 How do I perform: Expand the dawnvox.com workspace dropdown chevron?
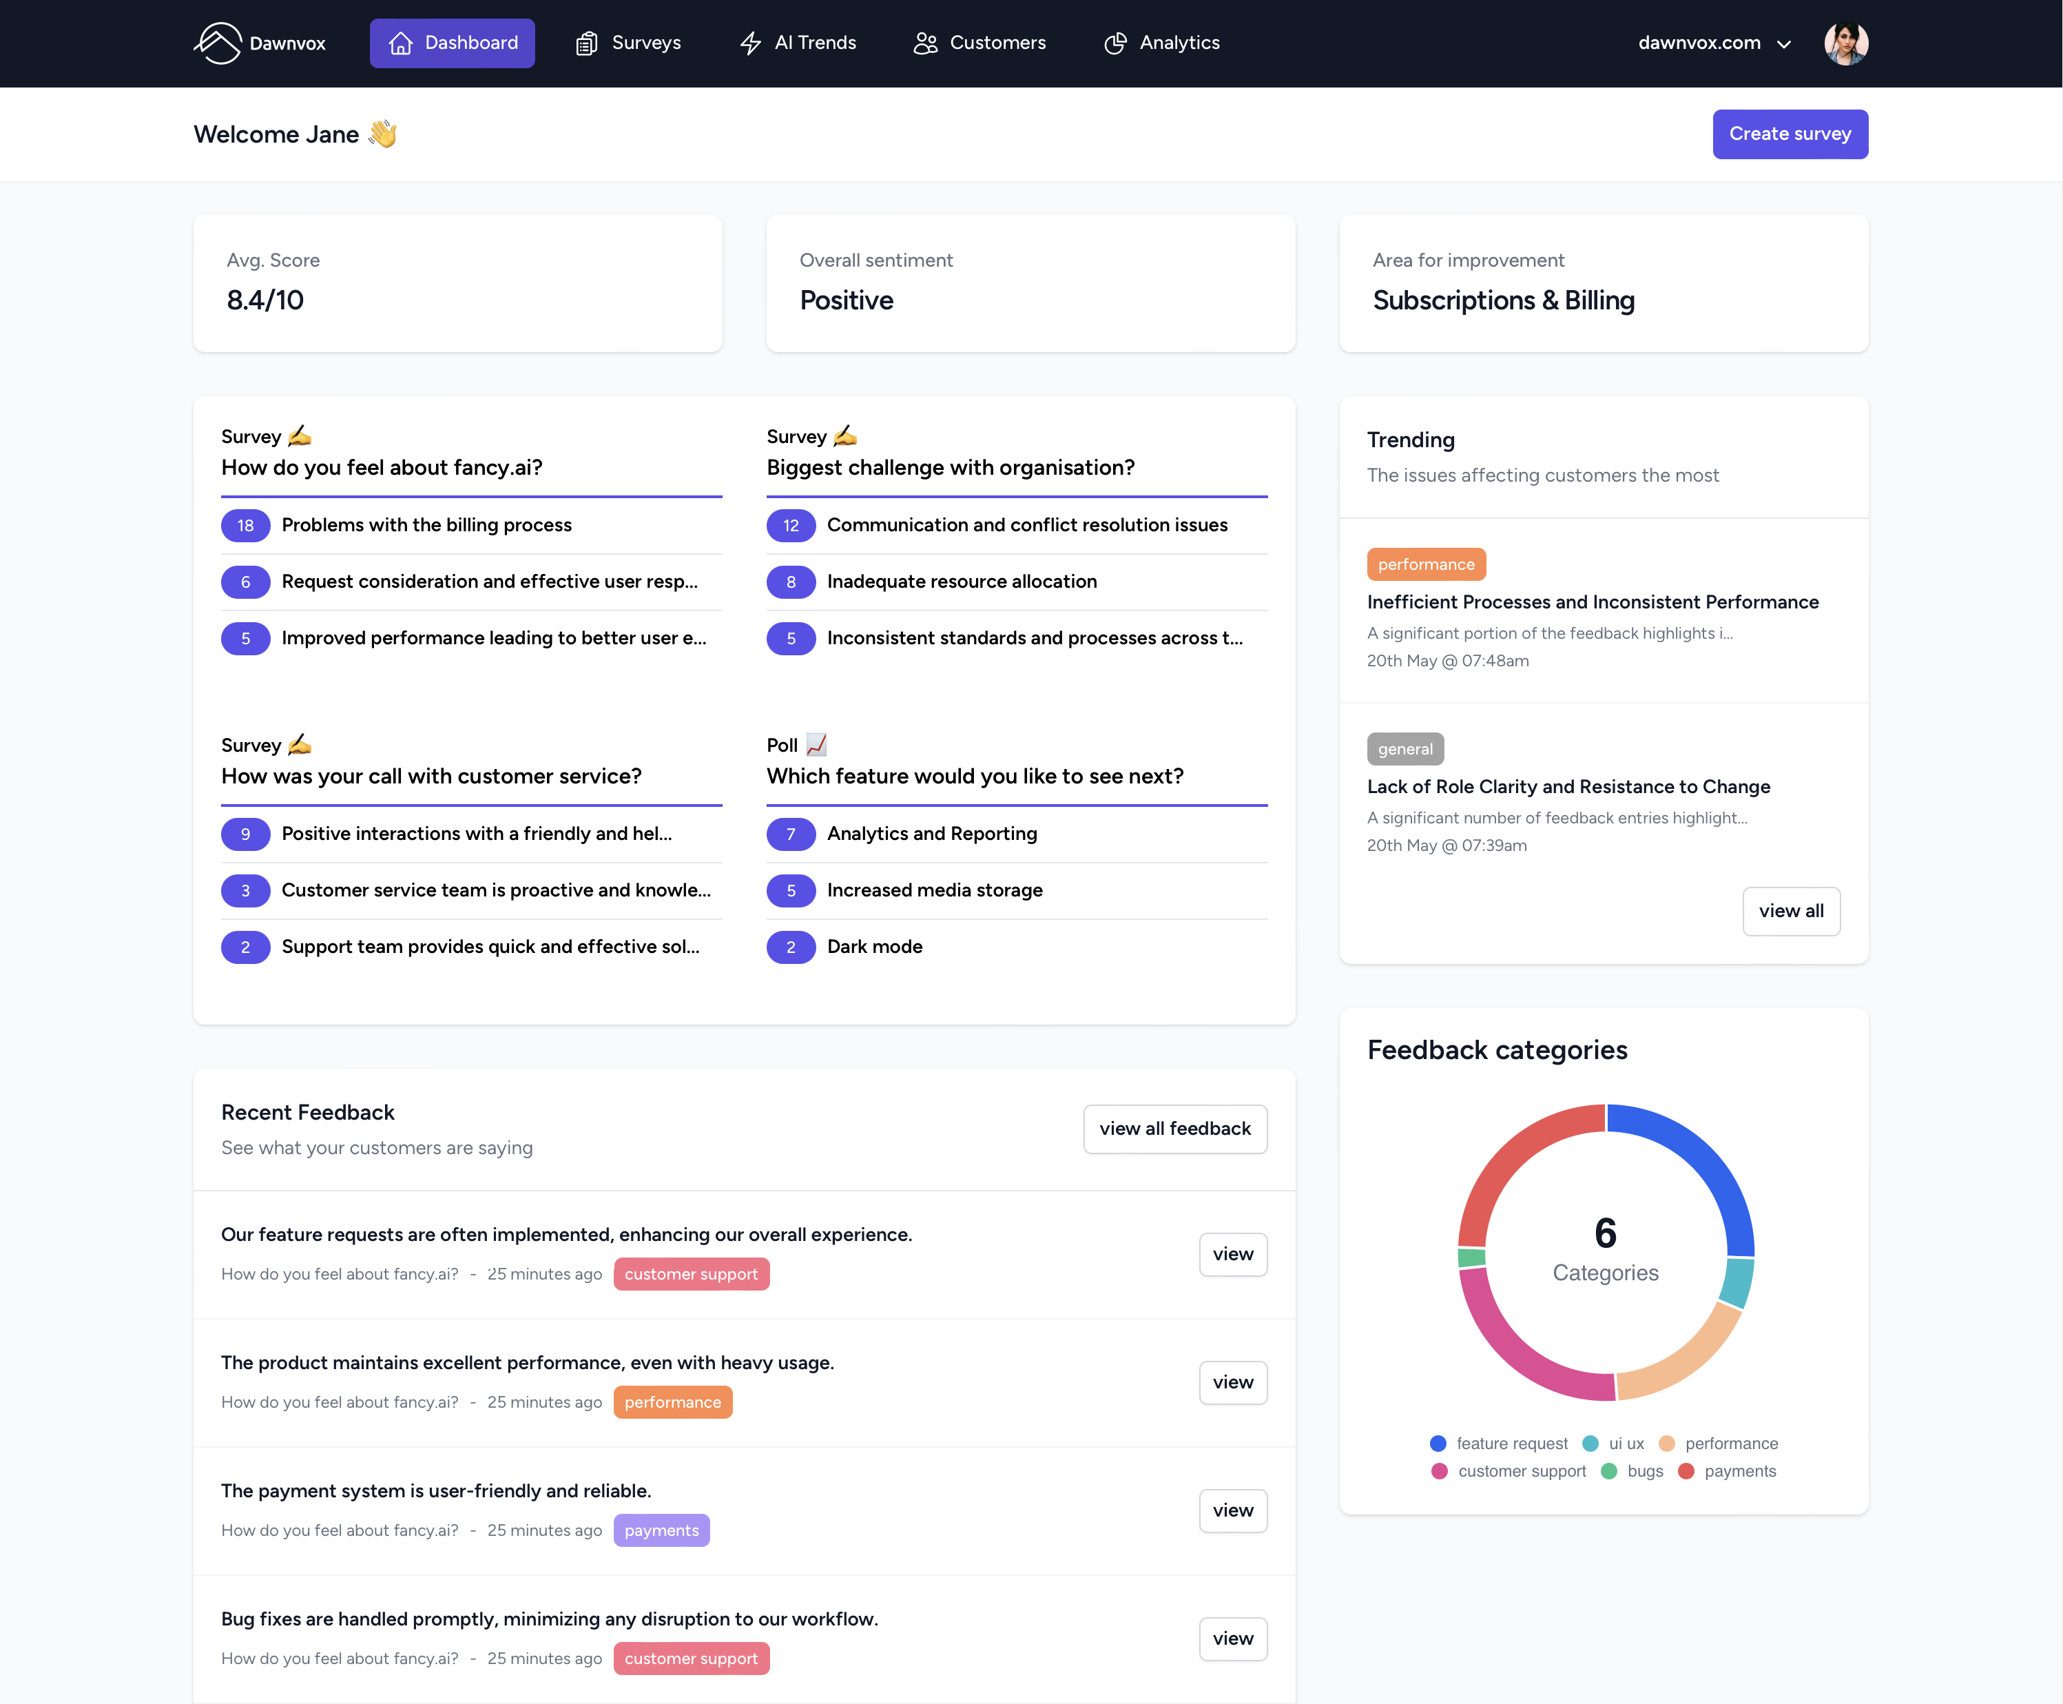(x=1785, y=44)
